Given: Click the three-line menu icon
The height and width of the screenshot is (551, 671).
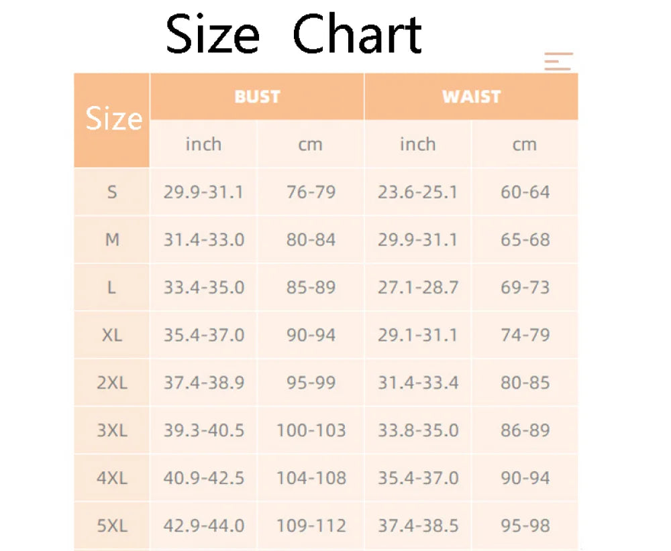Looking at the screenshot, I should pyautogui.click(x=558, y=62).
